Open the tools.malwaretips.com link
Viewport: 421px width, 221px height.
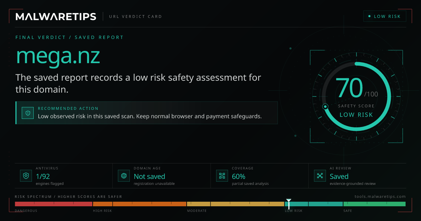380,196
